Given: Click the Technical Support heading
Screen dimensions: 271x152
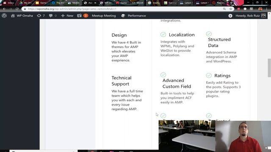Looking at the screenshot, I should 122,81.
